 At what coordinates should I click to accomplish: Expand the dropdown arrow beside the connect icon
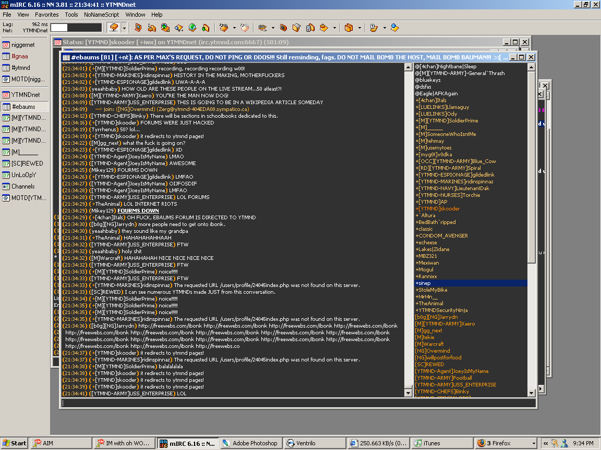125,27
